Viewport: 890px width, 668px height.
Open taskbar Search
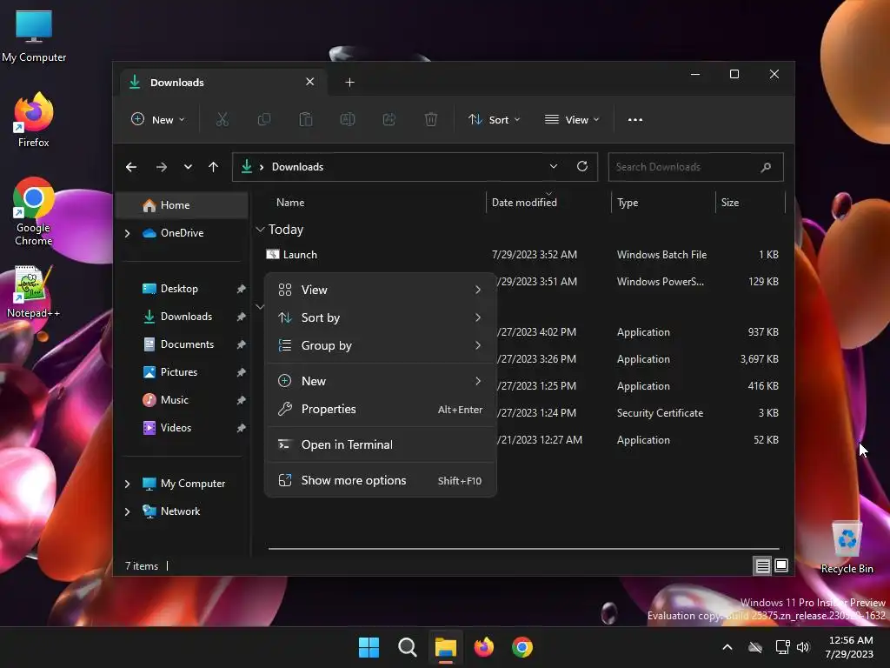coord(407,647)
